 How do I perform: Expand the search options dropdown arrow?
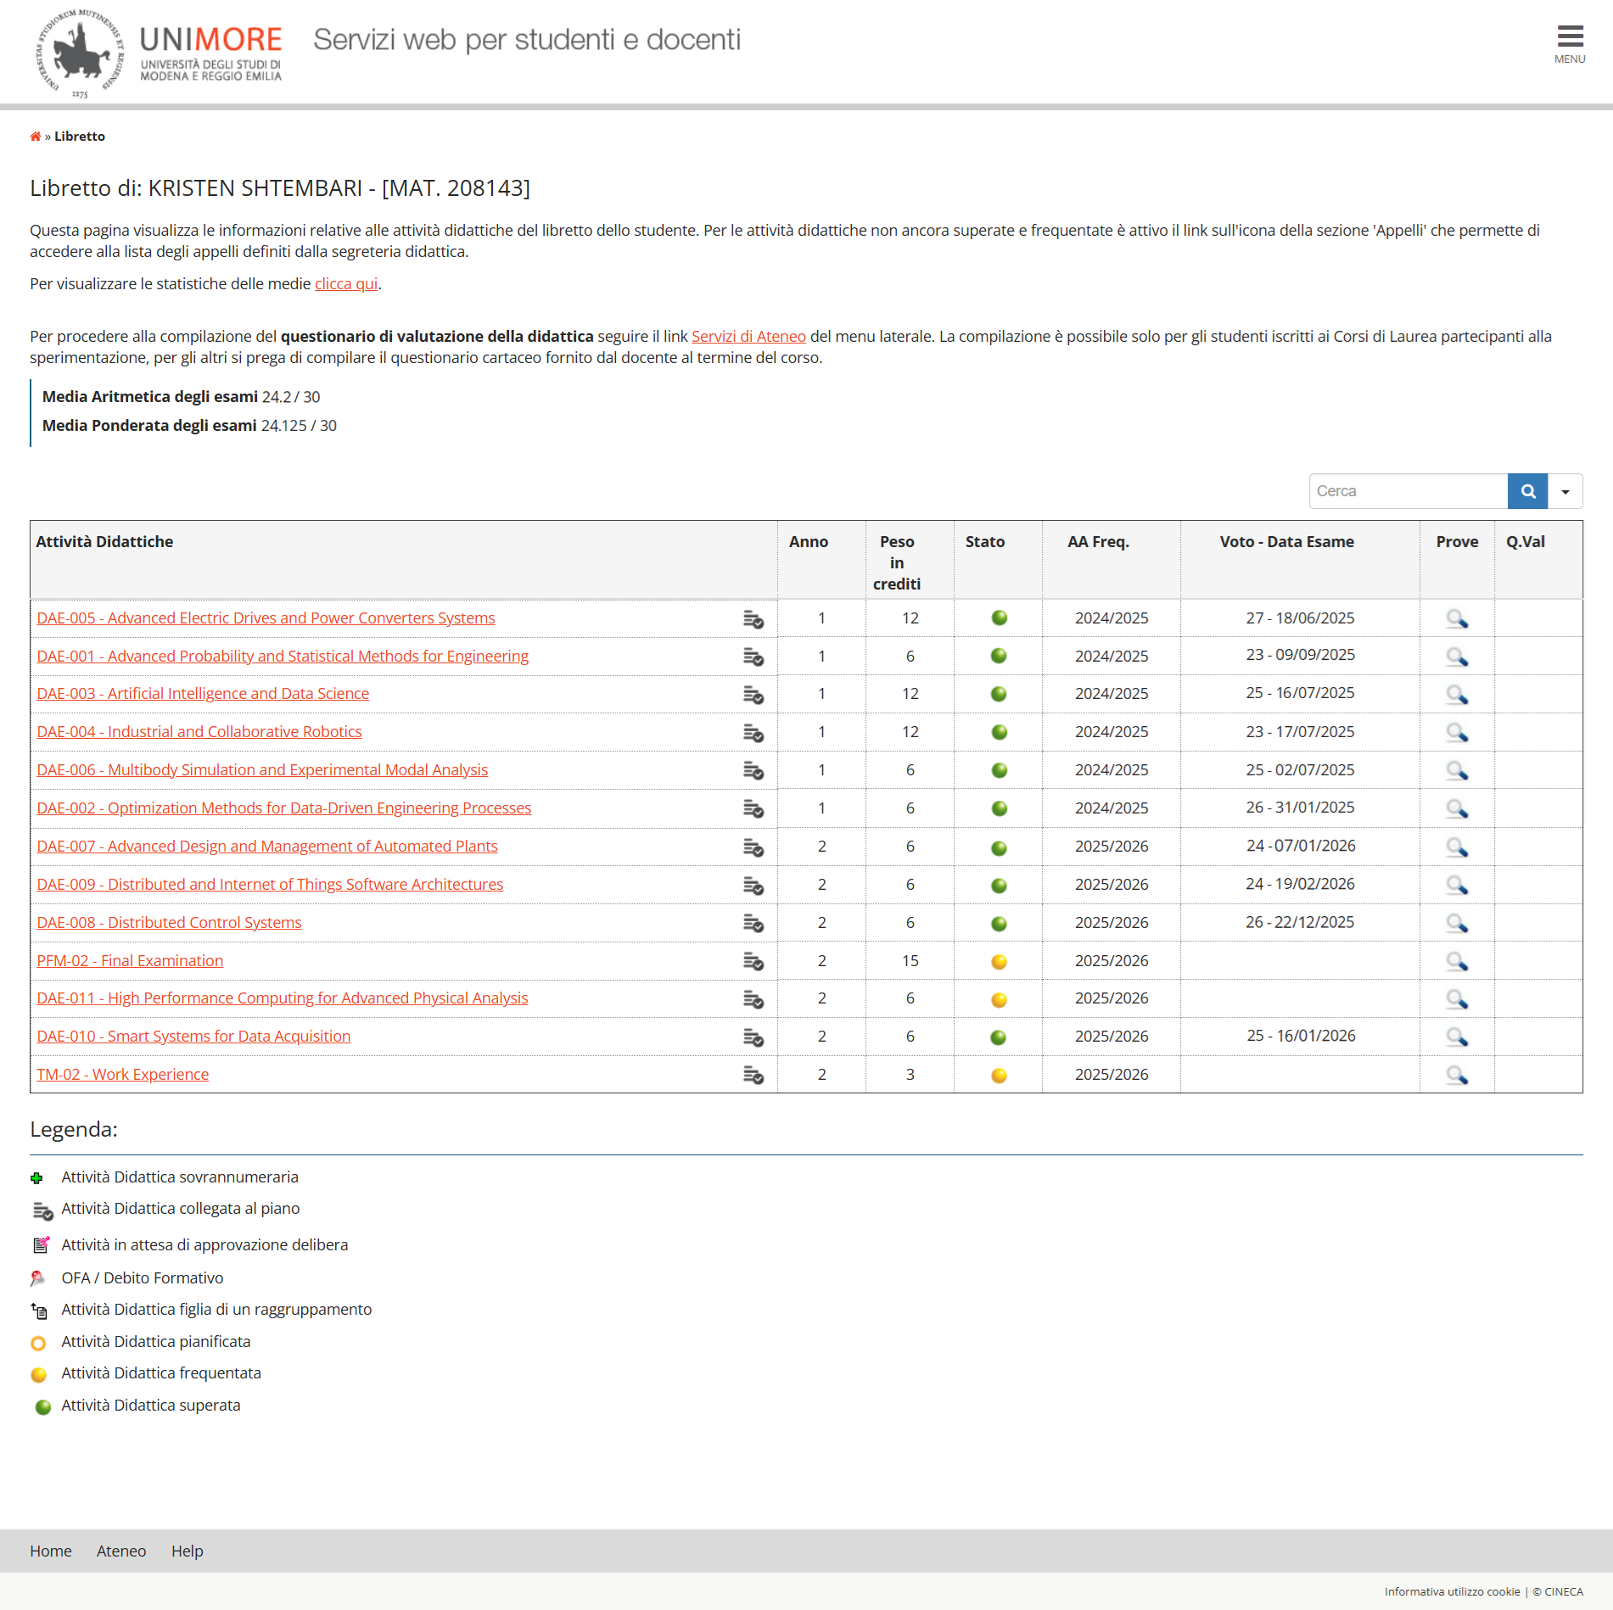(1565, 491)
